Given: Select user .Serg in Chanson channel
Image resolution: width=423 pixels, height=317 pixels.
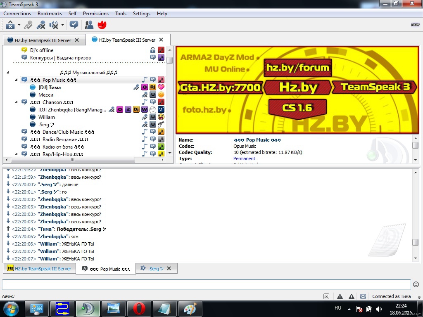Looking at the screenshot, I should [x=46, y=125].
